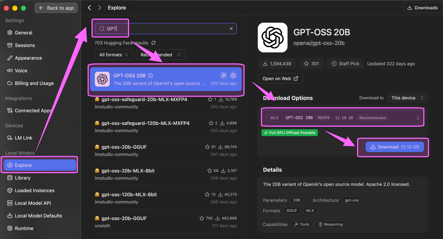
Task: Go back with the left chevron arrow
Action: click(x=89, y=7)
